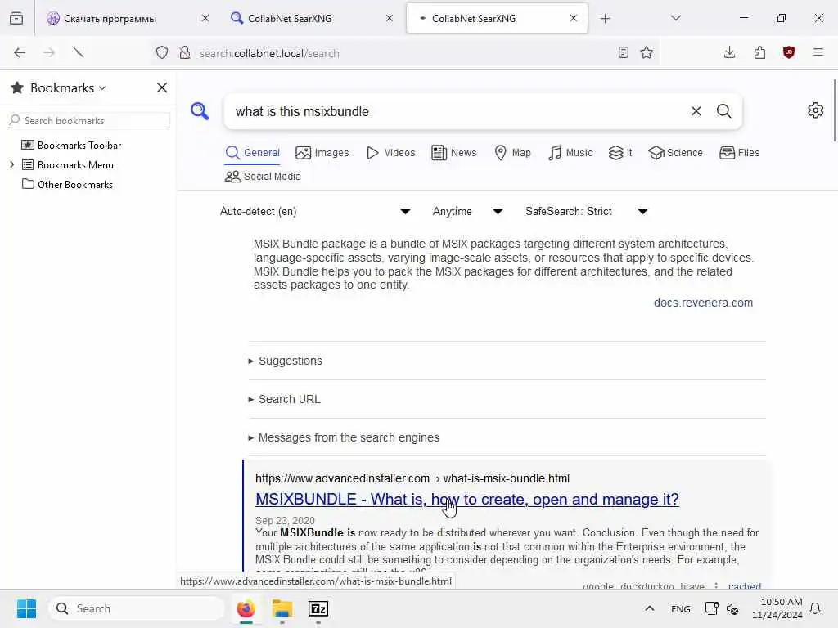Open File Explorer from the taskbar
The height and width of the screenshot is (628, 838).
pyautogui.click(x=282, y=608)
